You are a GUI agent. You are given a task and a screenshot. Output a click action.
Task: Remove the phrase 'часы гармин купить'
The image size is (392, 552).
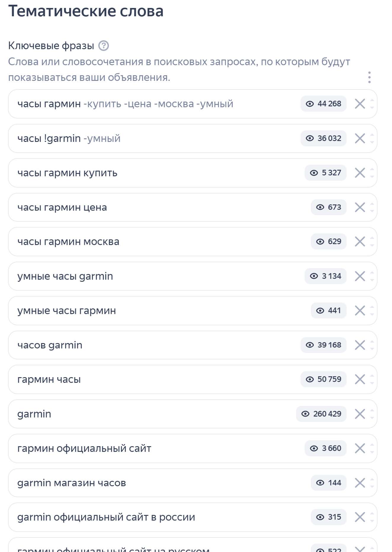(x=360, y=173)
